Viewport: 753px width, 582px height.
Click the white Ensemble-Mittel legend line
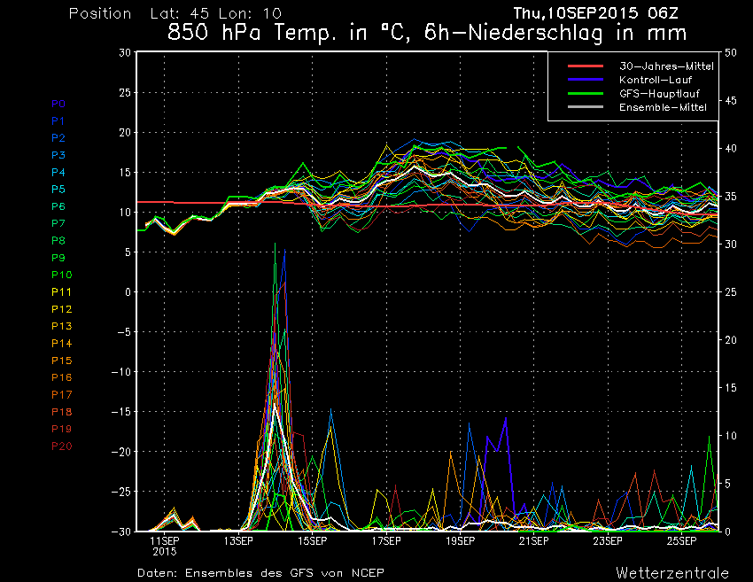(x=586, y=107)
